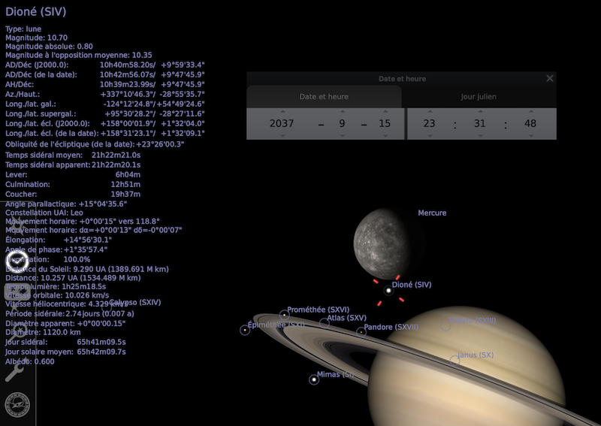Select the Calypso (SXIV) moon marker
This screenshot has width=601, height=426.
click(107, 307)
